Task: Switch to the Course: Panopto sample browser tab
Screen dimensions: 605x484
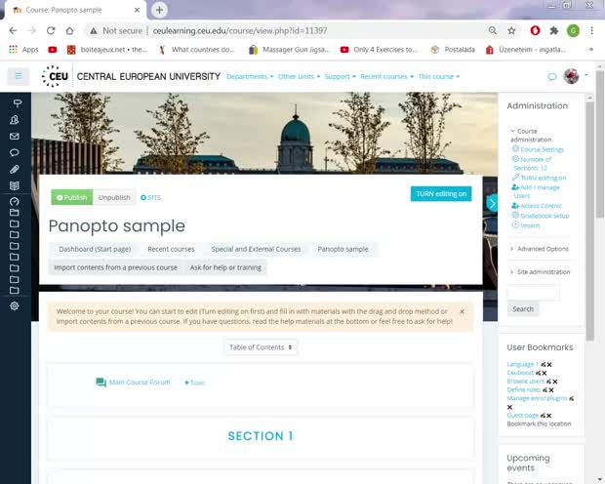Action: (x=75, y=10)
